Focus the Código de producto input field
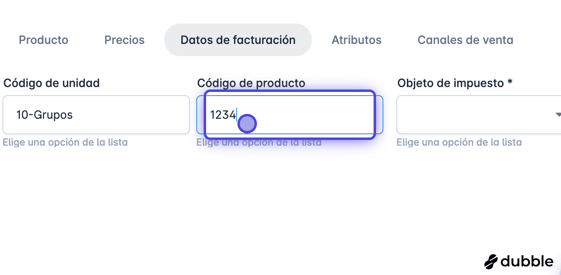This screenshot has height=275, width=561. point(289,115)
